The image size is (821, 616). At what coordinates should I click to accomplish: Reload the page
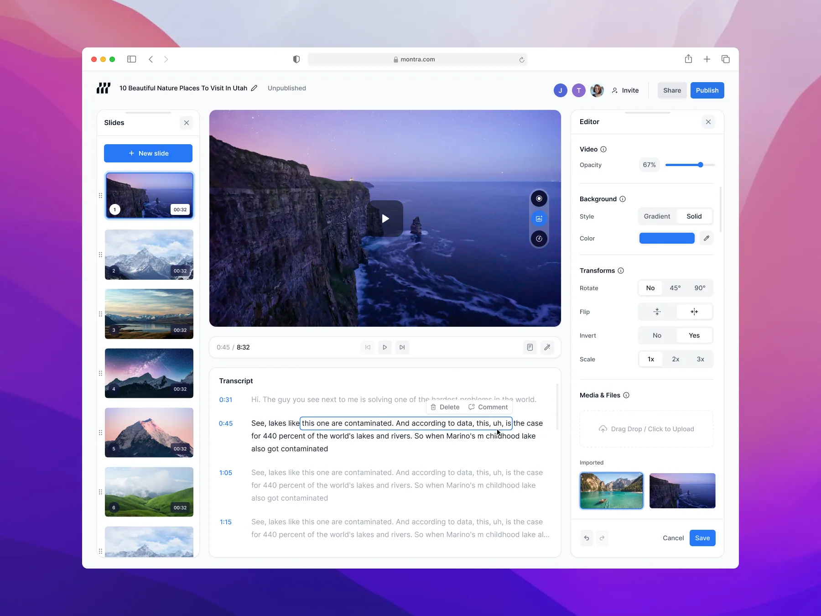pos(522,60)
